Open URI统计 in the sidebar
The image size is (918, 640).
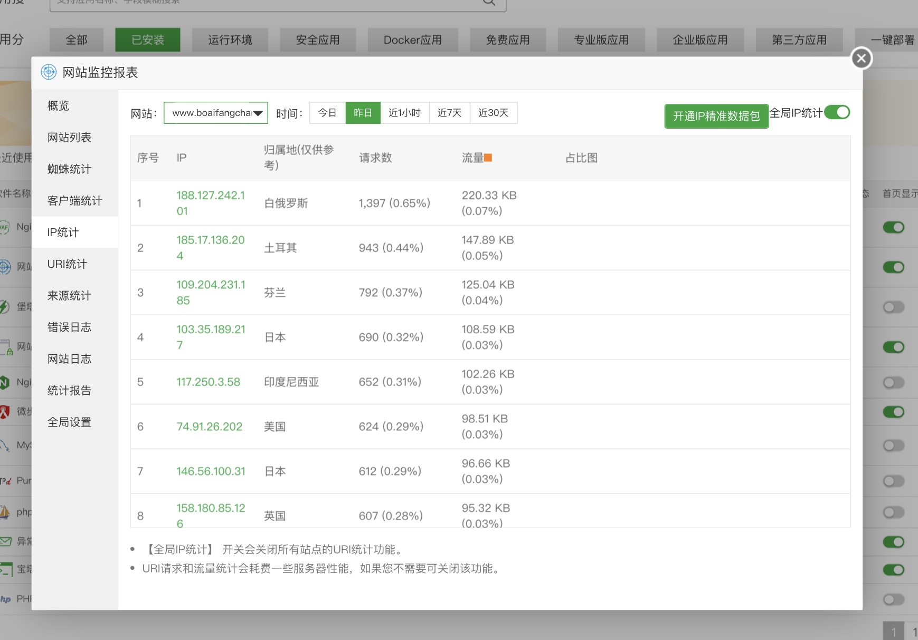pyautogui.click(x=75, y=264)
